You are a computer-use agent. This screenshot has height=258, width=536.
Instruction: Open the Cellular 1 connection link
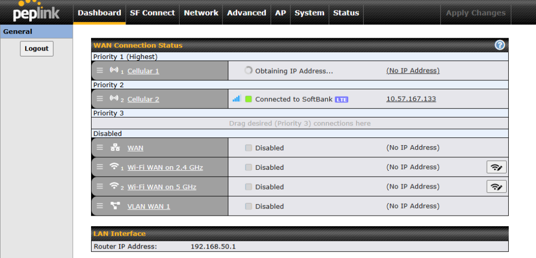tap(143, 71)
